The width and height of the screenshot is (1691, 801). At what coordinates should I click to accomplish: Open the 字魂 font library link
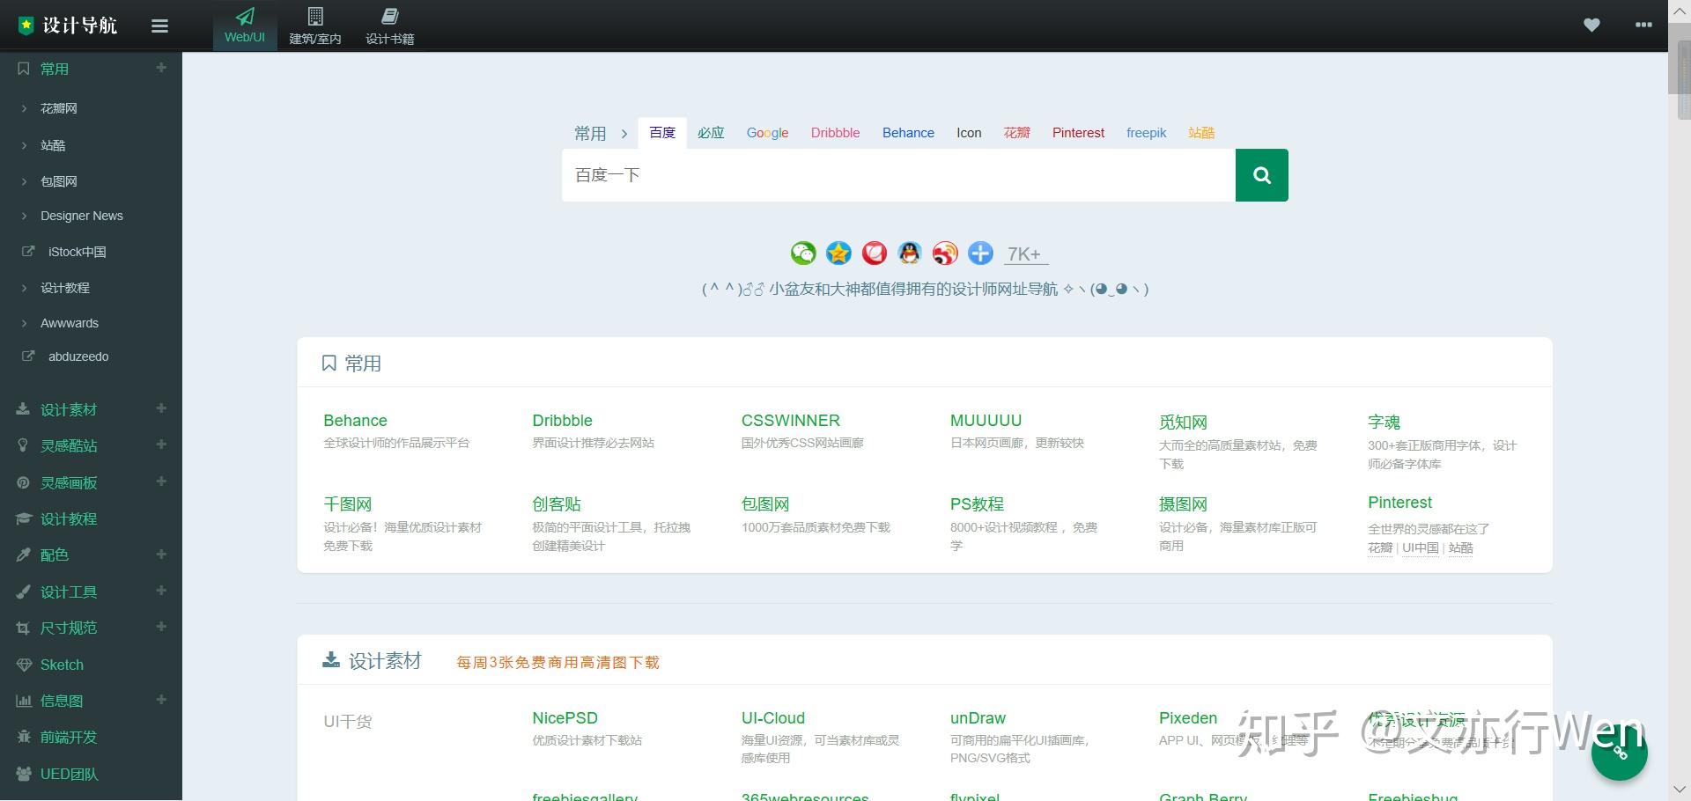pyautogui.click(x=1384, y=423)
